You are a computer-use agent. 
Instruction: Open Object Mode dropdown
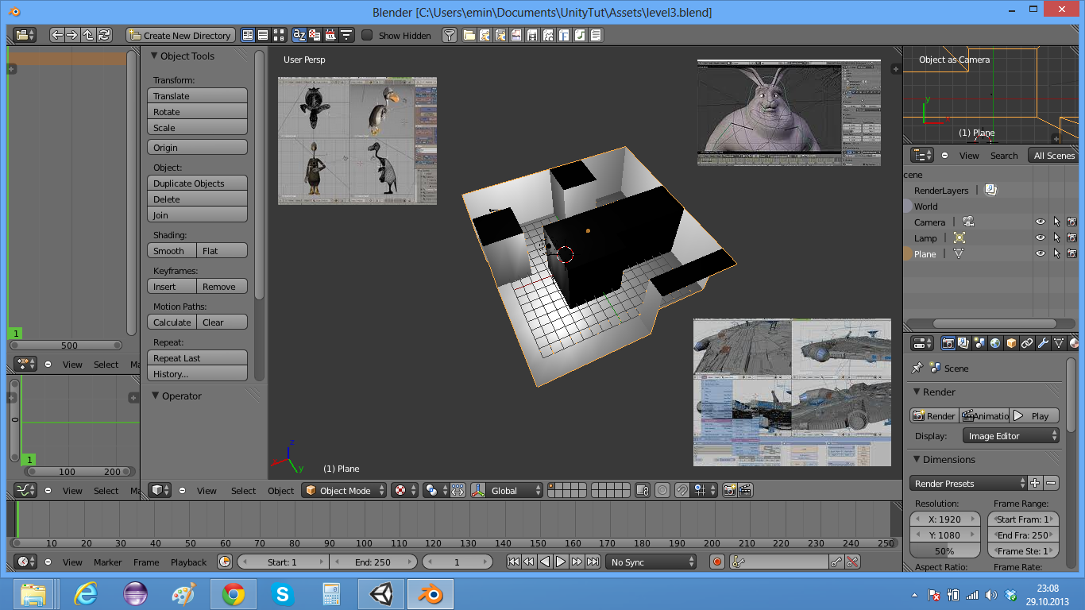[344, 490]
